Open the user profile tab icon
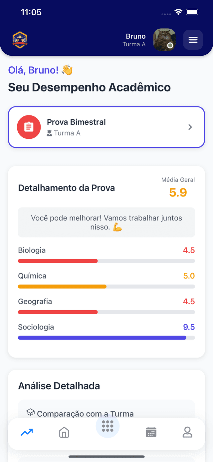This screenshot has width=213, height=462. 187,433
